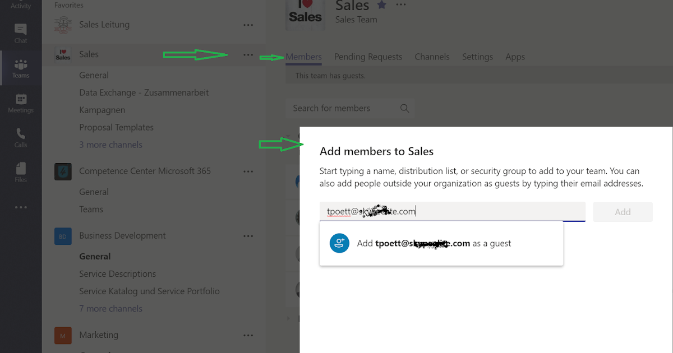Open more options for Competence Center Microsoft 365
The height and width of the screenshot is (353, 673).
248,171
